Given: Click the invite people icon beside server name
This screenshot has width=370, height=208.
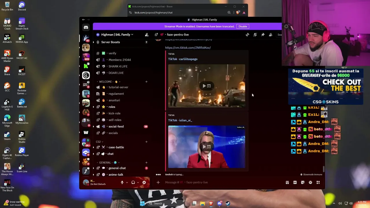Looking at the screenshot, I should [147, 35].
